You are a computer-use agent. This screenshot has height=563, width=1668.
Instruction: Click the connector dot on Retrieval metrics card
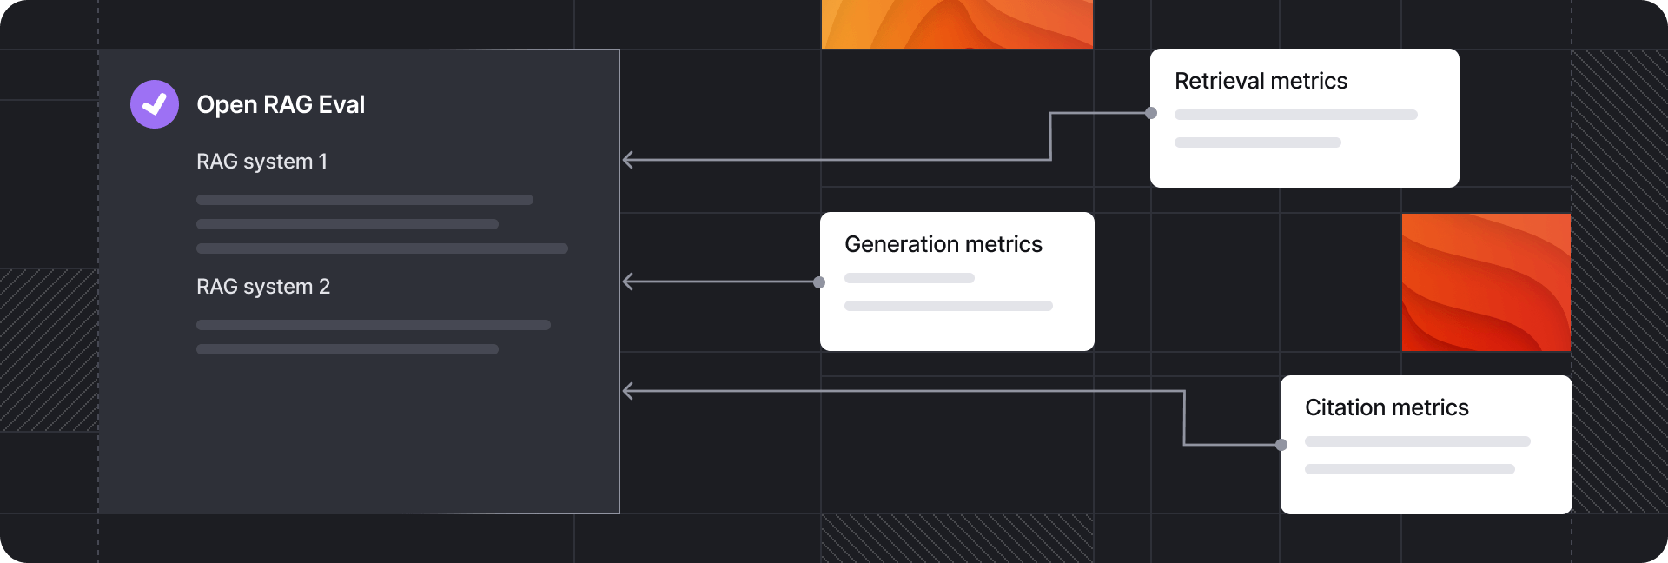click(x=1151, y=113)
